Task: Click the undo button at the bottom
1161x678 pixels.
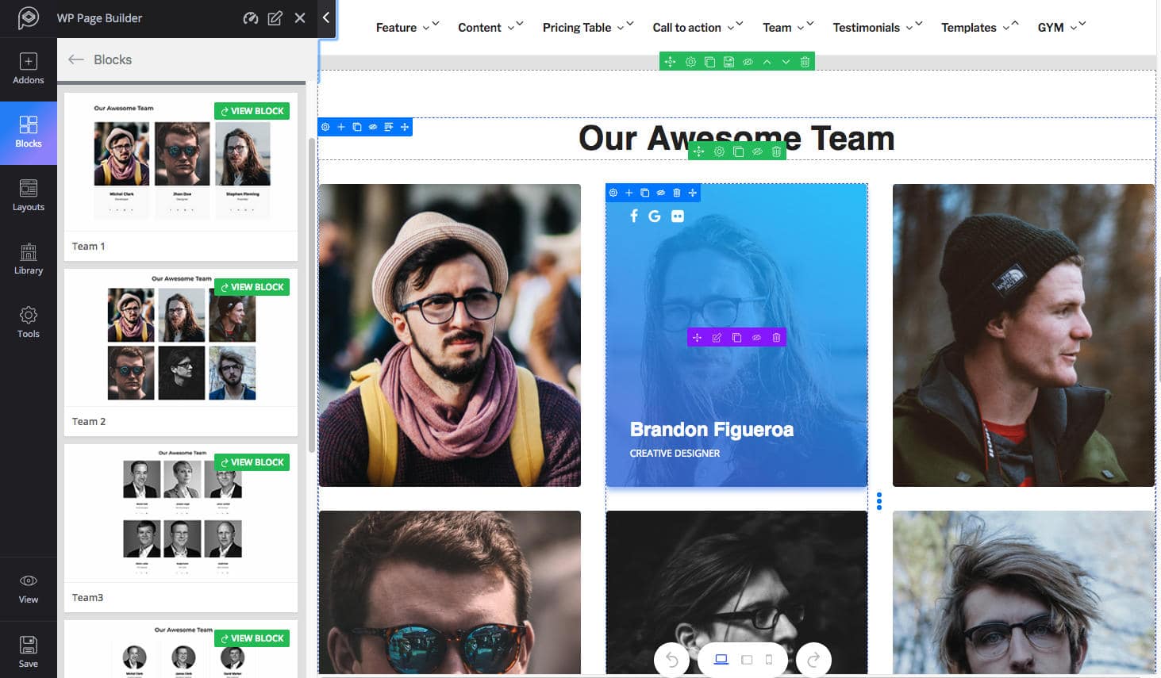Action: point(671,659)
